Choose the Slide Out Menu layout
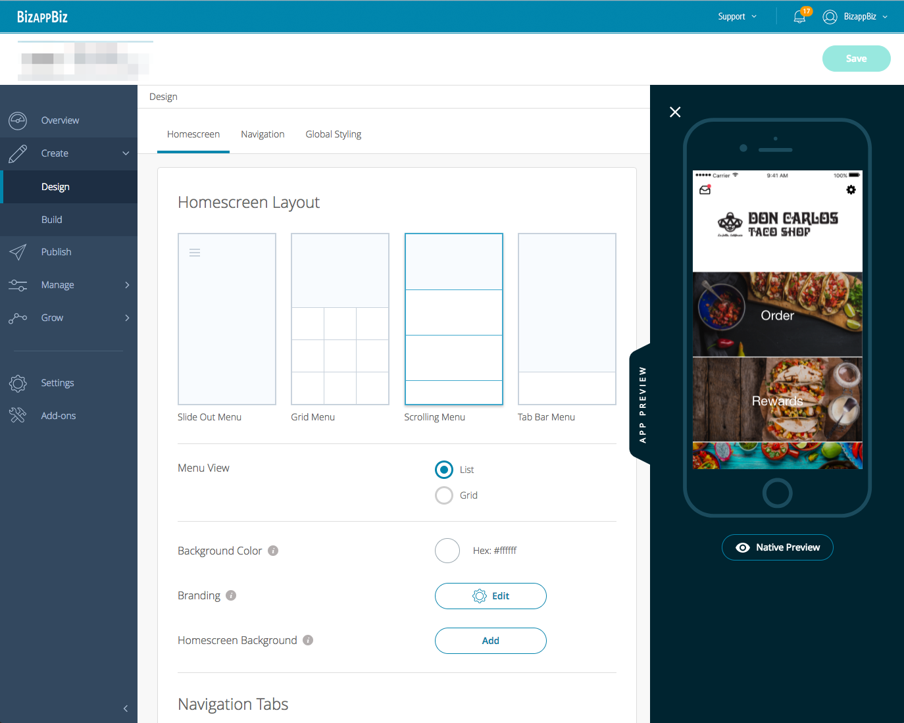This screenshot has height=723, width=904. click(227, 319)
